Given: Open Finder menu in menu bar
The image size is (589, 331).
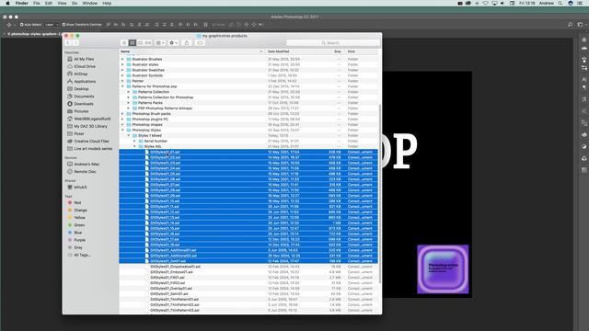Looking at the screenshot, I should click(21, 3).
